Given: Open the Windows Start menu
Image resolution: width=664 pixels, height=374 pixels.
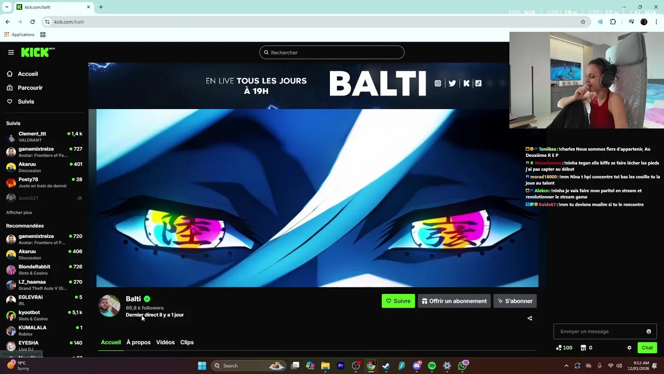Looking at the screenshot, I should 202,366.
